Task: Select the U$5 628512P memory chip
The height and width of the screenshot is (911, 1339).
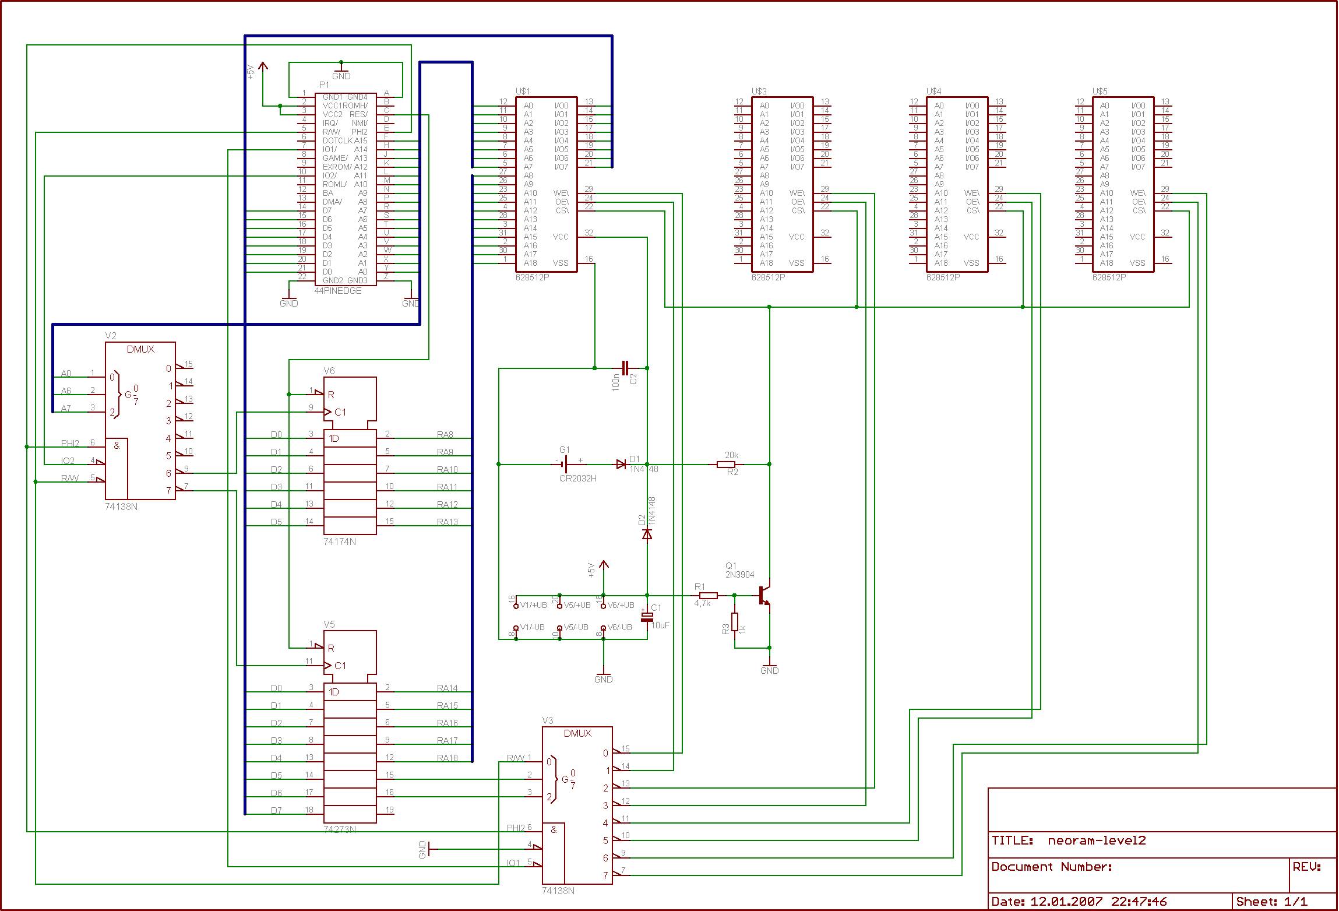Action: [1123, 184]
